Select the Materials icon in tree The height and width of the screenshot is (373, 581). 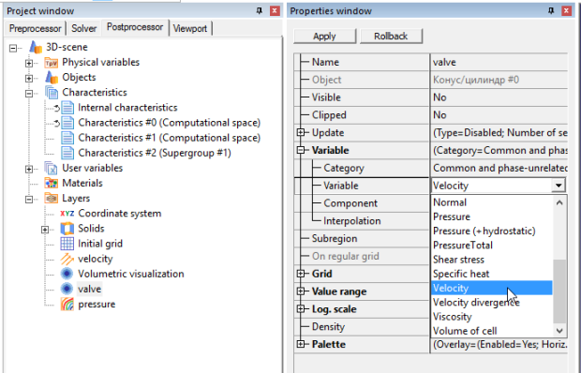52,183
